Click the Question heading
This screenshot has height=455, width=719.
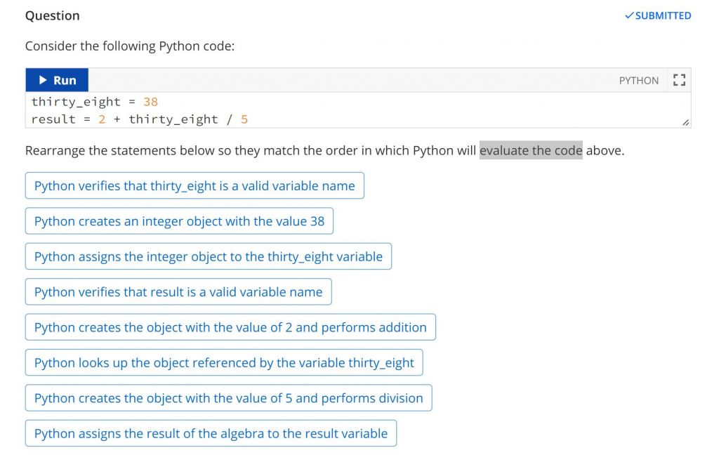(52, 15)
